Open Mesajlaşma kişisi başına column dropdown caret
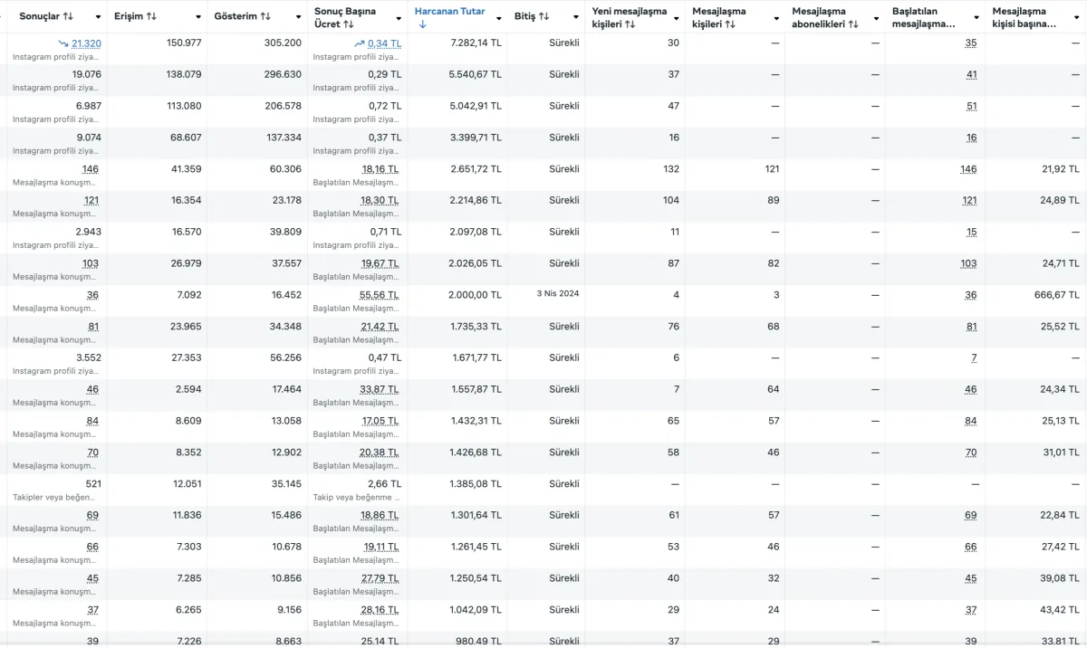 pyautogui.click(x=1076, y=17)
